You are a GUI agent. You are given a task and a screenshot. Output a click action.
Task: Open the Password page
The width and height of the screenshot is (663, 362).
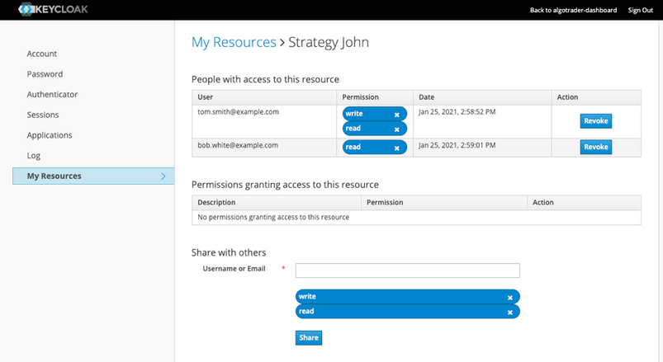pos(45,74)
